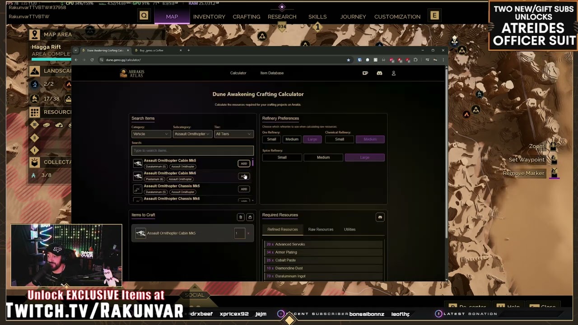Select Medium Spice Refinery
Image resolution: width=578 pixels, height=325 pixels.
click(323, 158)
